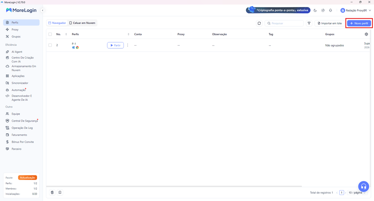This screenshot has width=374, height=201.
Task: Switch to Celuar em Nuvem tab
Action: tap(82, 23)
